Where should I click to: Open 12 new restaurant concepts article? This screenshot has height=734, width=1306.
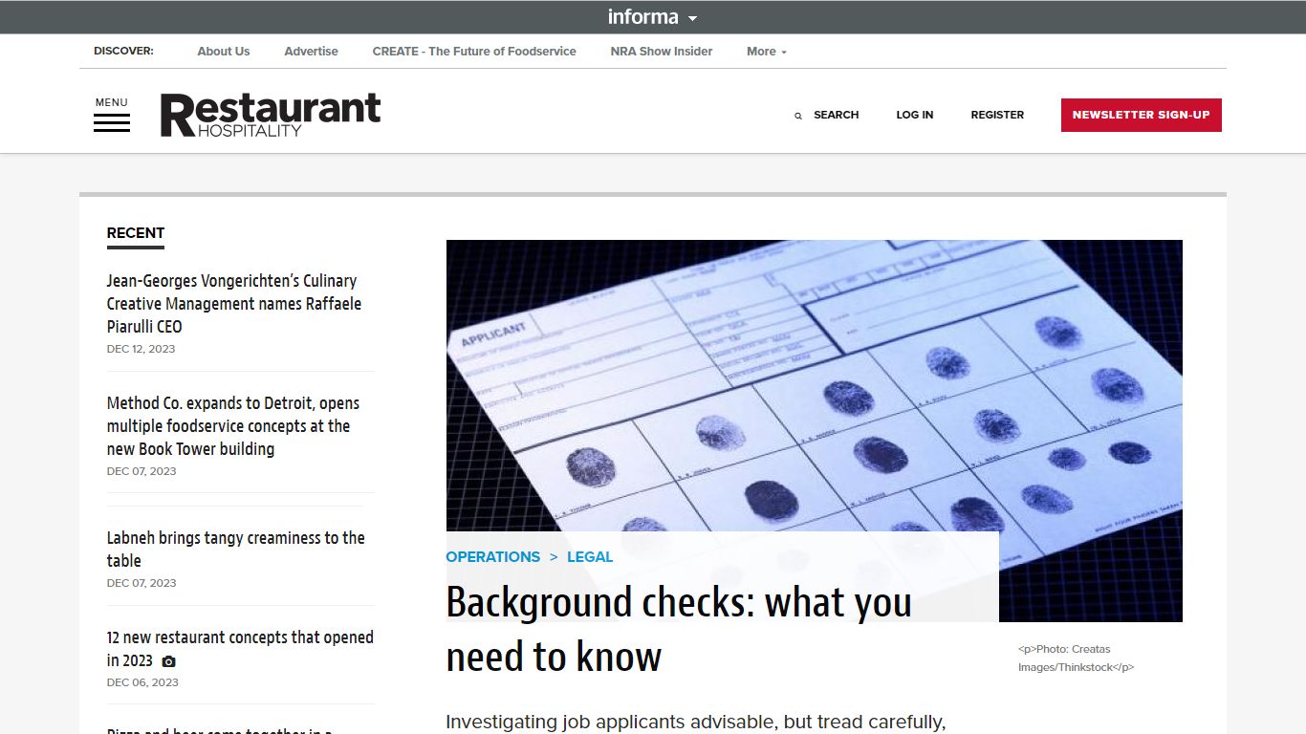[240, 649]
